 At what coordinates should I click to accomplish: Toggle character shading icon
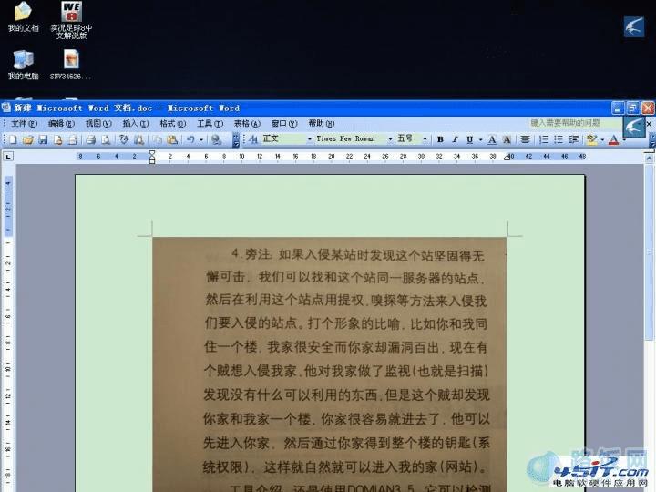507,139
